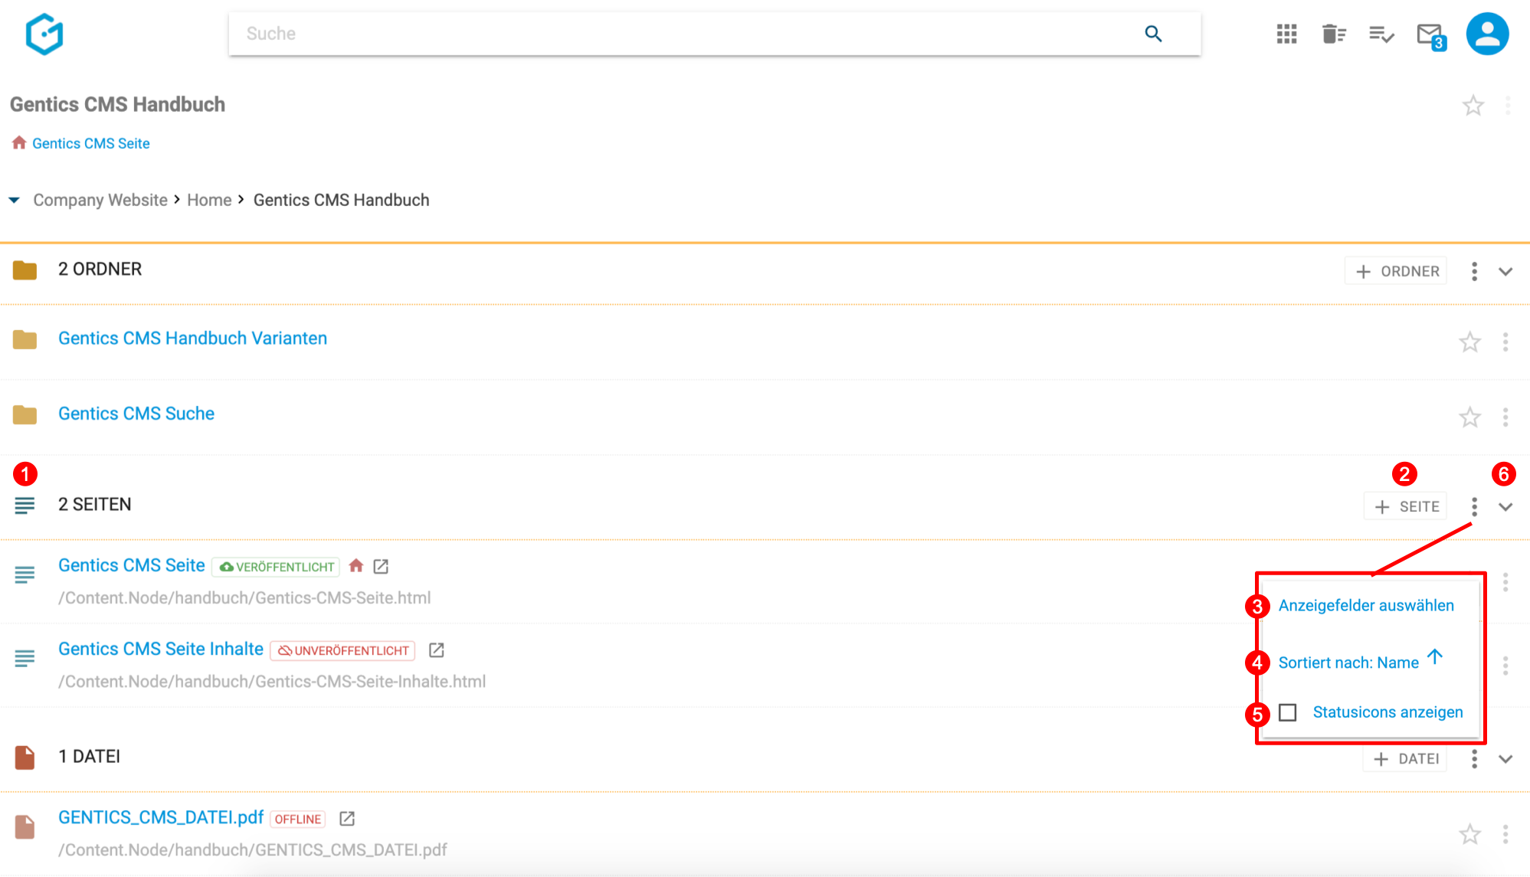Click the star/favorite icon for Gentics CMS Handbuch Varianten
Viewport: 1530px width, 877px height.
[x=1471, y=340]
